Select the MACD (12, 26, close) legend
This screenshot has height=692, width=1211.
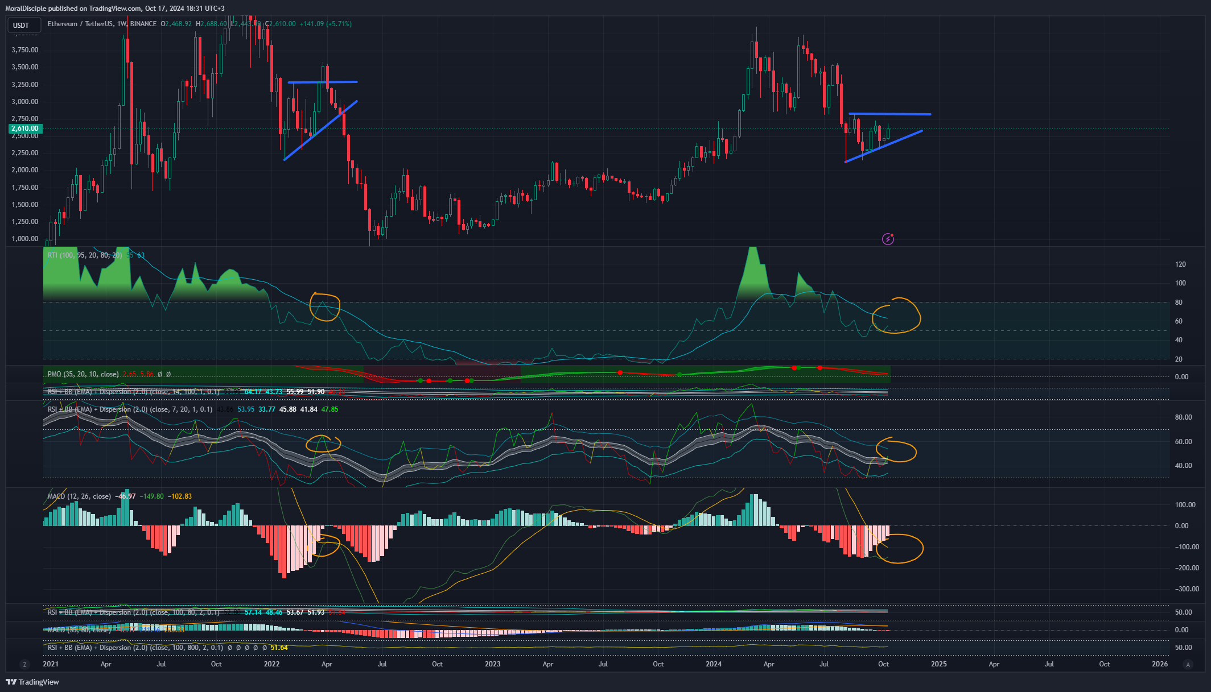[x=79, y=496]
